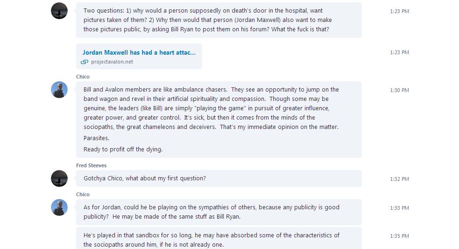Open the 'Jordan Maxwell has had a heart attac...' link

[139, 52]
